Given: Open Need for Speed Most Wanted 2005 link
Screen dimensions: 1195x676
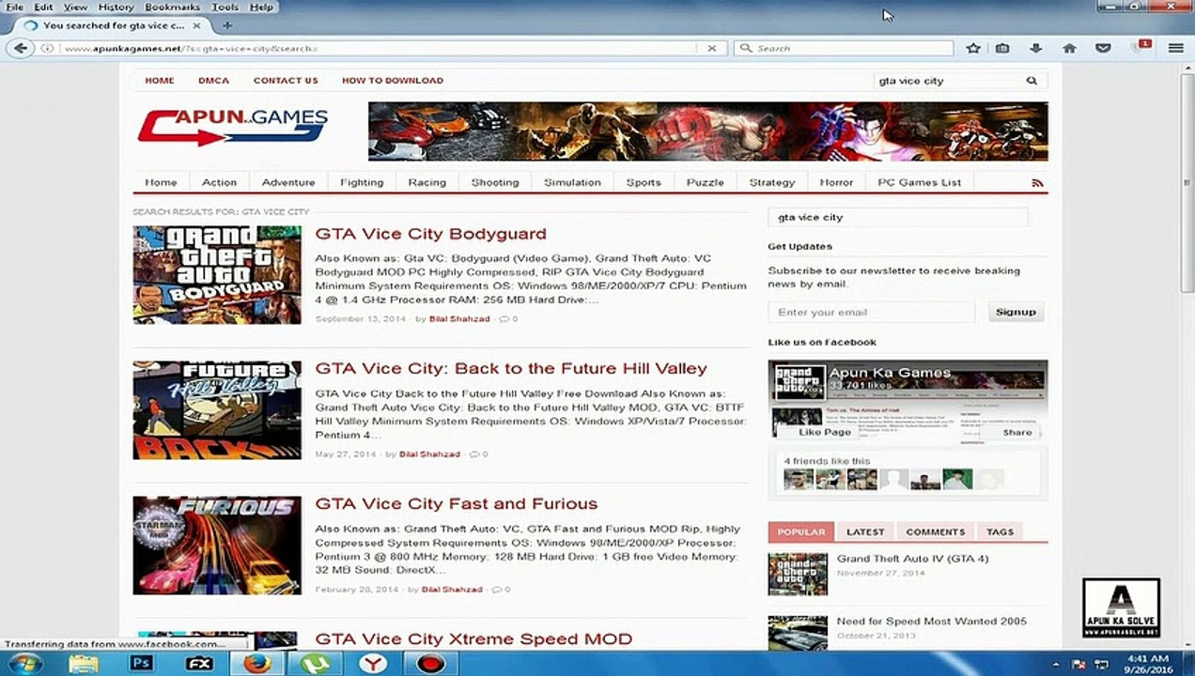Looking at the screenshot, I should (932, 621).
